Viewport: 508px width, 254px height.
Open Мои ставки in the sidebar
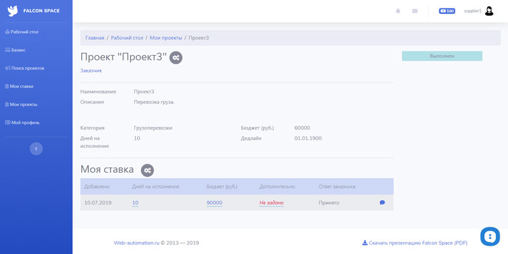(x=21, y=86)
